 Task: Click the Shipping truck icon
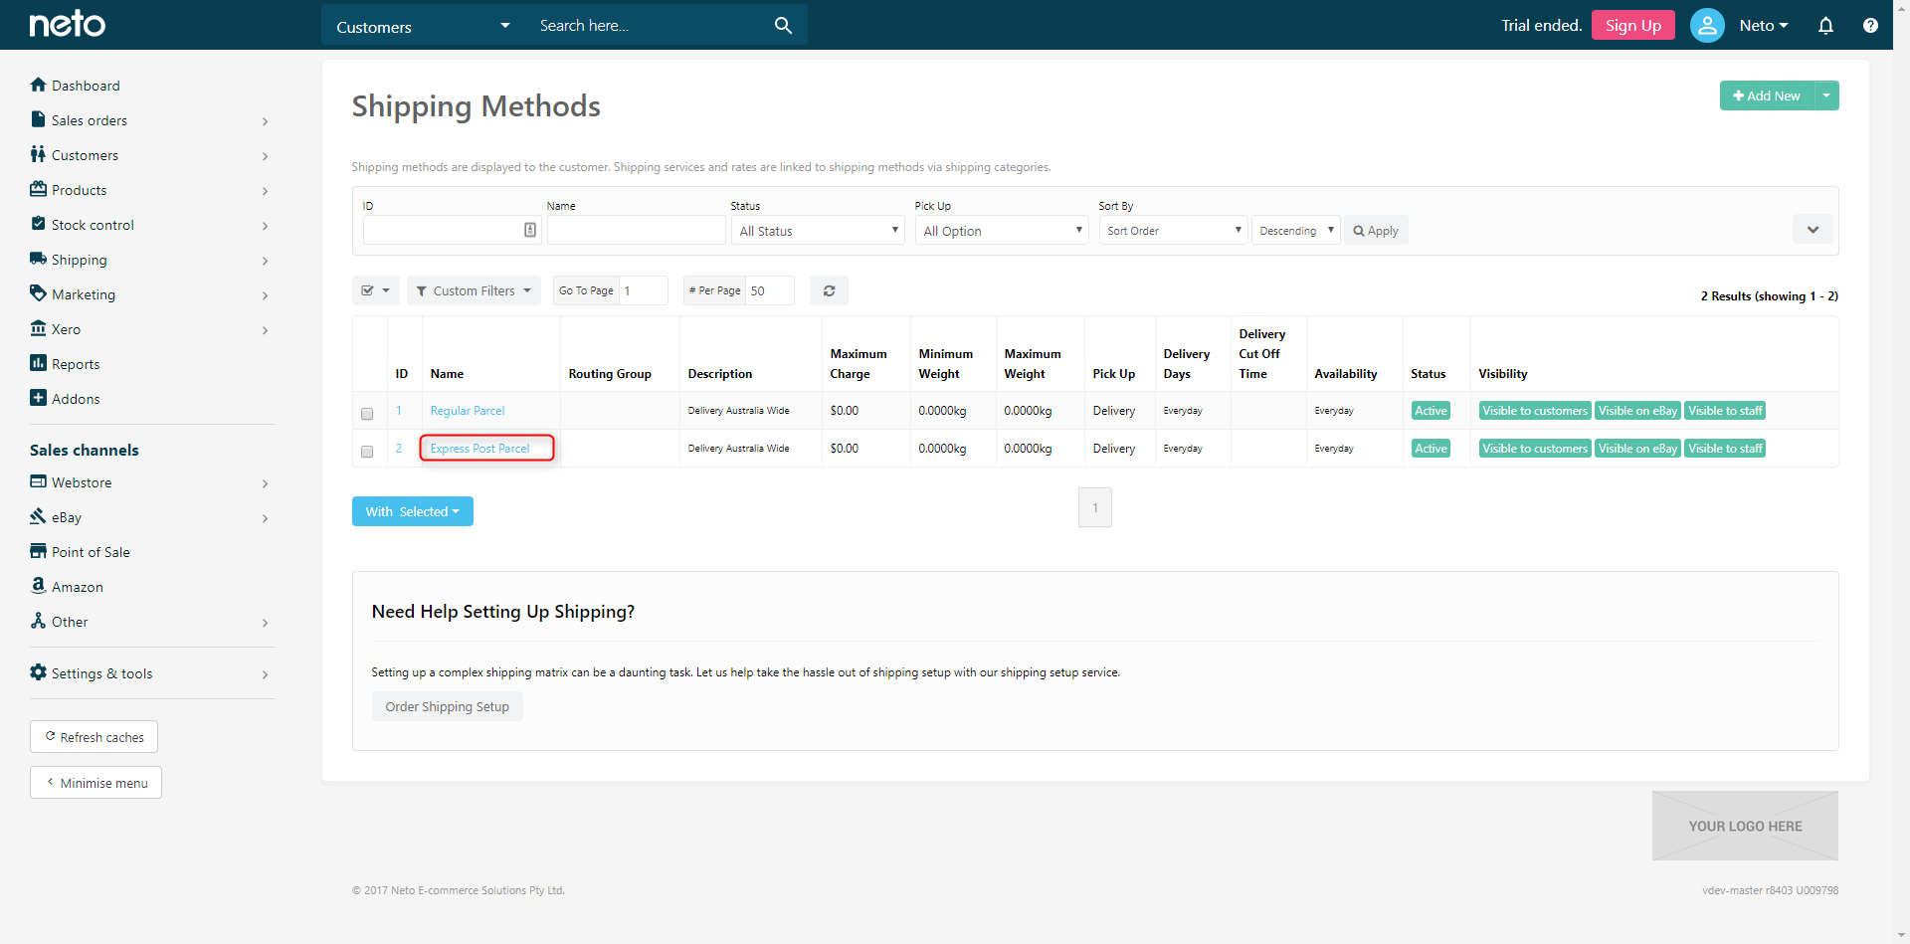tap(38, 259)
